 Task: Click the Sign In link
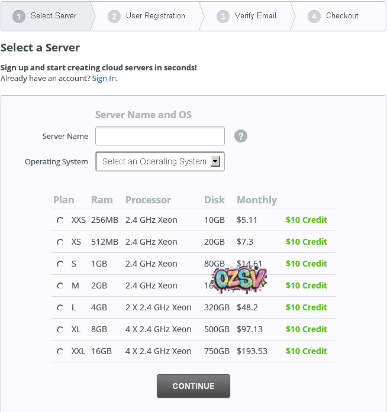104,79
